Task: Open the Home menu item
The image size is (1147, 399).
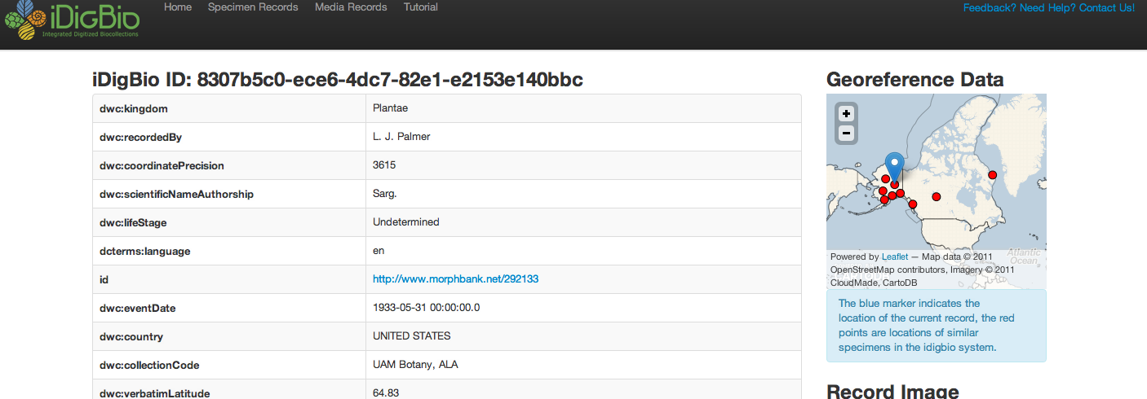Action: tap(178, 7)
